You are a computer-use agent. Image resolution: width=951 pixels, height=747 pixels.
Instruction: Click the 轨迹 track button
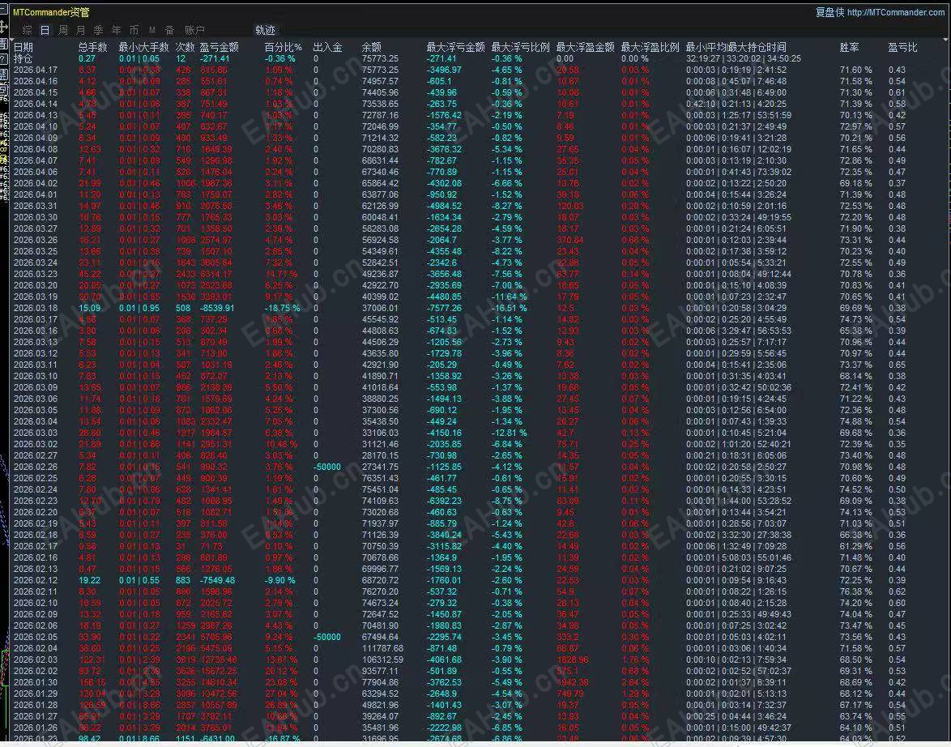point(265,30)
